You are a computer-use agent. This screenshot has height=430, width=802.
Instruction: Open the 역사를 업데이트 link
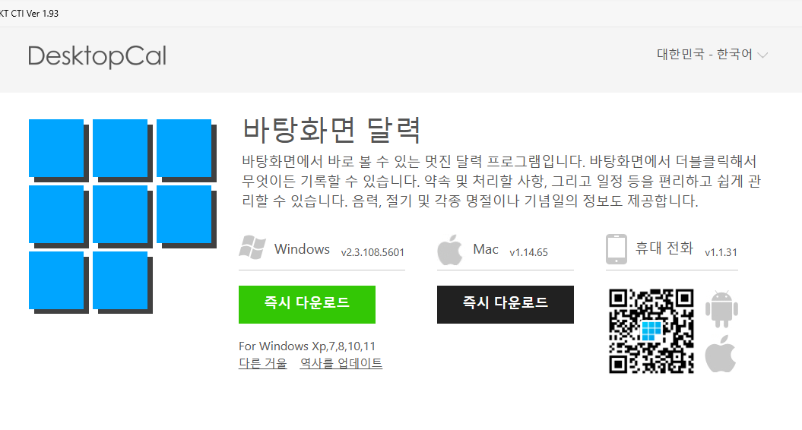341,363
